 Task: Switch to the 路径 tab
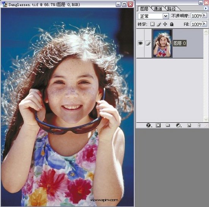tap(172, 9)
